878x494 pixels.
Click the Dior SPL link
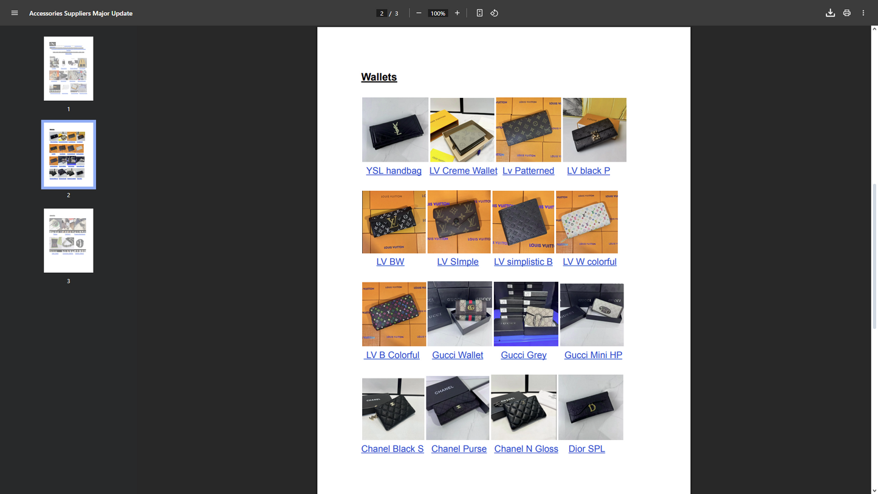pyautogui.click(x=586, y=448)
